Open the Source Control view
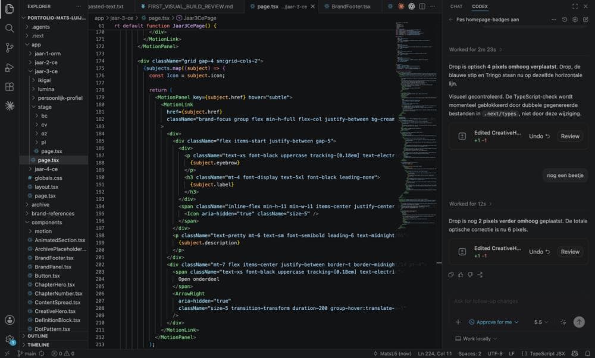 point(10,47)
